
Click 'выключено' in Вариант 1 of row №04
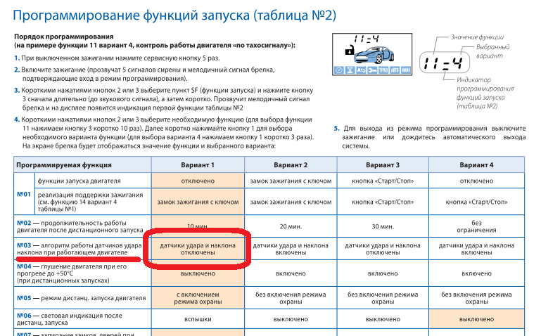pos(198,273)
